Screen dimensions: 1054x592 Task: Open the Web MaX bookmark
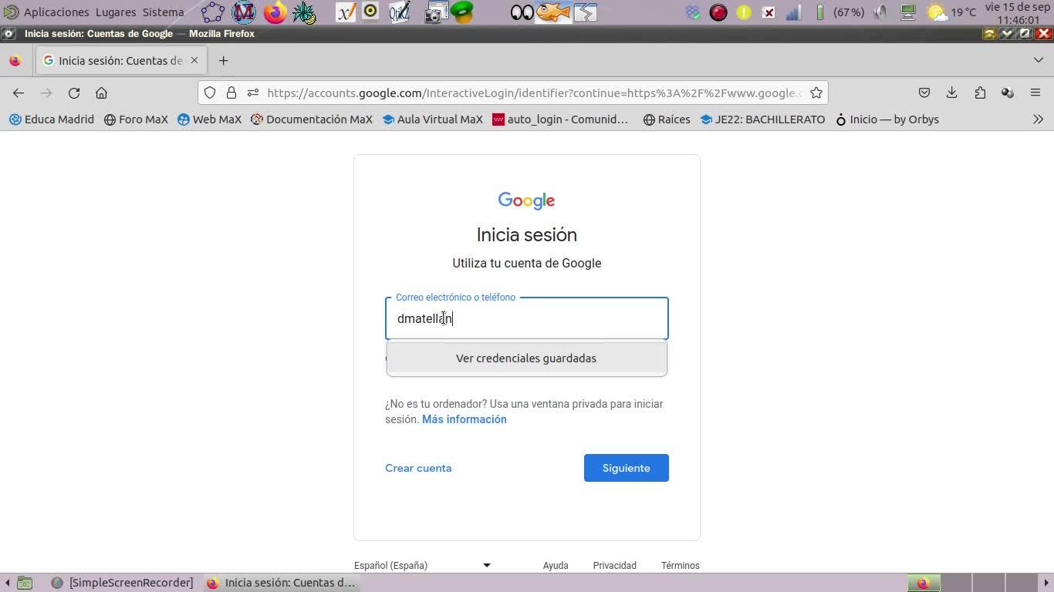tap(209, 119)
